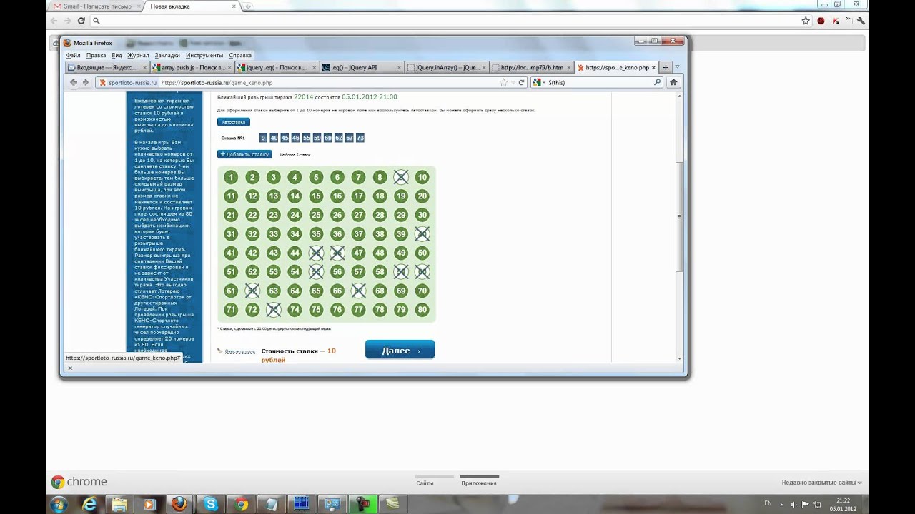Image resolution: width=915 pixels, height=514 pixels.
Task: Click the Firefox URL address field
Action: (x=329, y=82)
